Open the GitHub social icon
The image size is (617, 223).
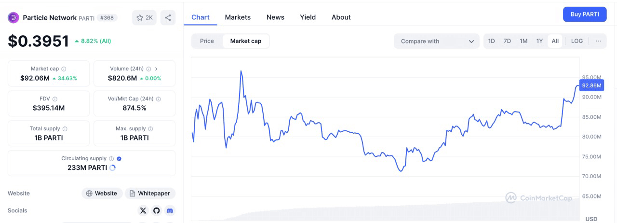tap(156, 210)
